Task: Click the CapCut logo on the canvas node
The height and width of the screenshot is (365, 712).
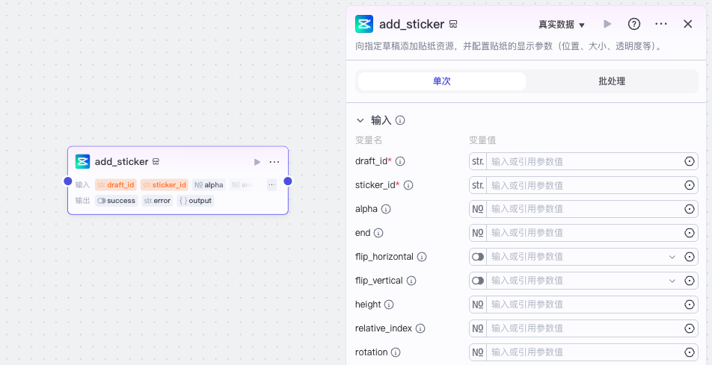Action: pos(82,162)
